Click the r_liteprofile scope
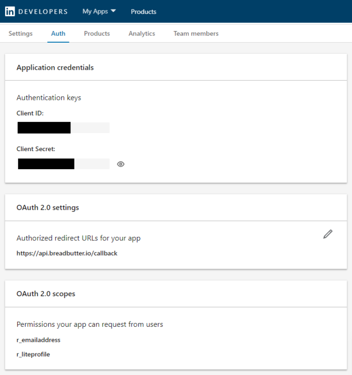This screenshot has height=375, width=352. coord(33,354)
